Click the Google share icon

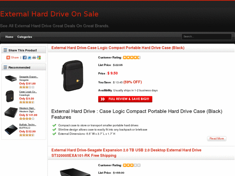tap(39, 57)
